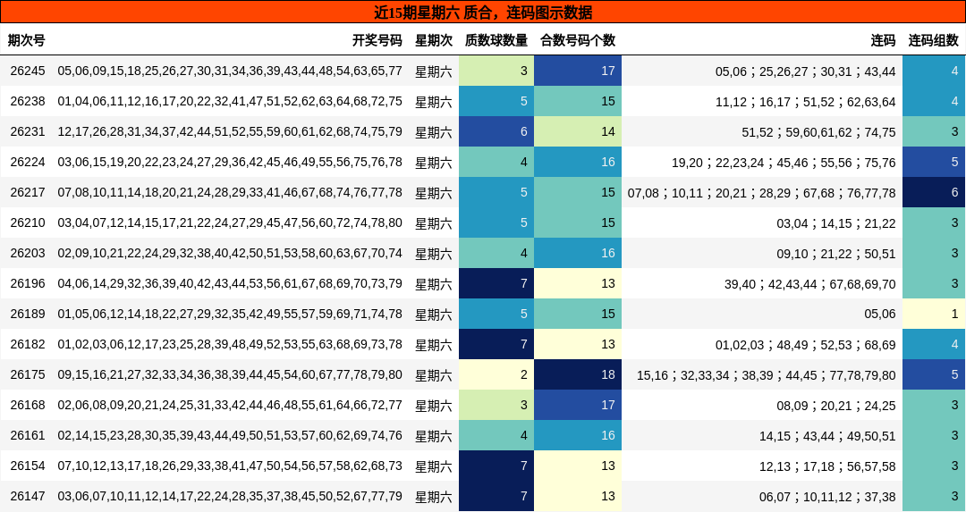The width and height of the screenshot is (966, 512).
Task: Click prime count cell 3 in row 26245
Action: point(496,71)
